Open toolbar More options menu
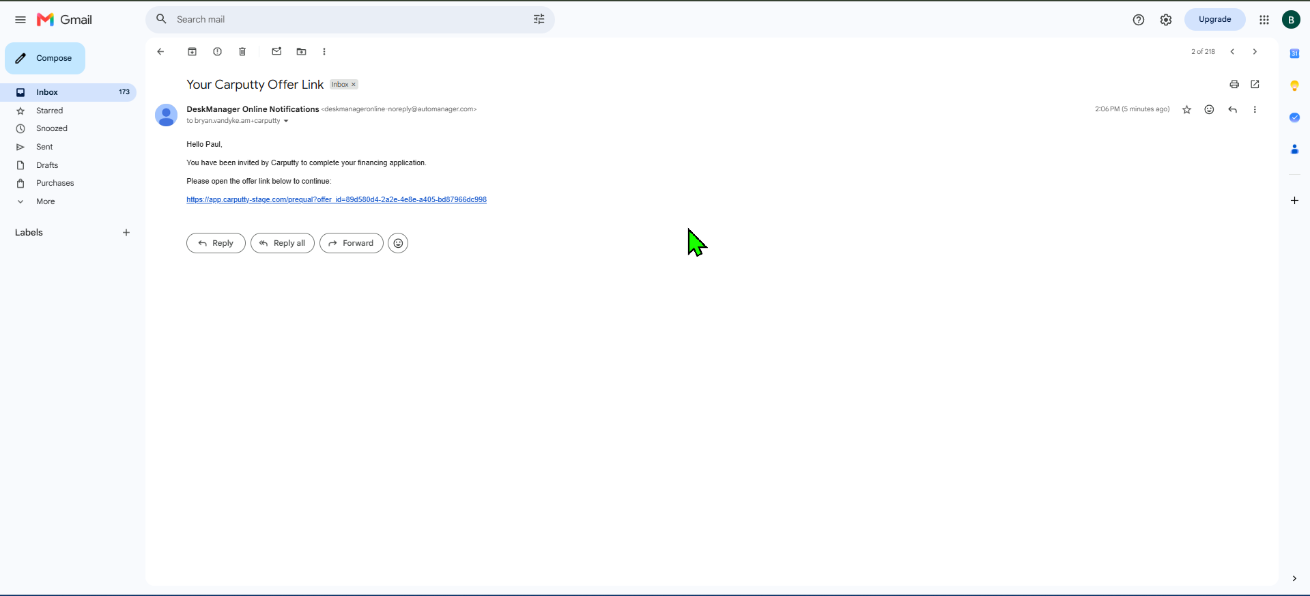This screenshot has height=596, width=1310. 324,52
